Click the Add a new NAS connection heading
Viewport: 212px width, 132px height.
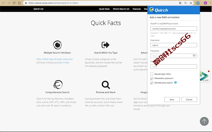165,17
